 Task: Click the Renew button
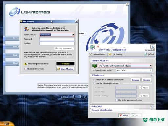[147, 80]
